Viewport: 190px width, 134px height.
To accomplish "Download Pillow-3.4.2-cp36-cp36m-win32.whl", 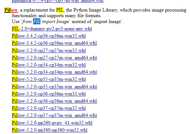I will click(49, 36).
